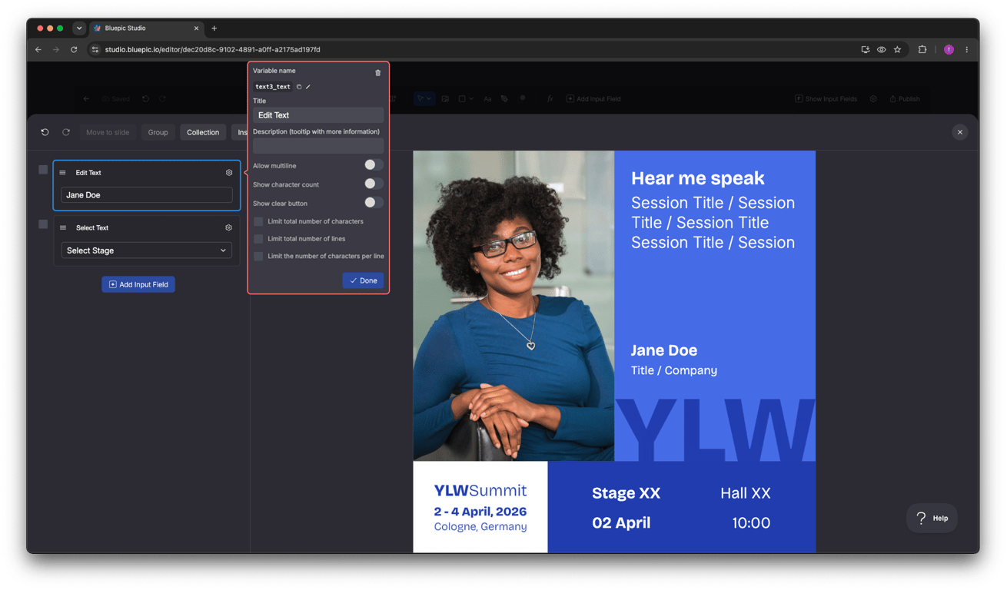This screenshot has height=590, width=1007.
Task: Open the browser tab list chevron
Action: 79,28
